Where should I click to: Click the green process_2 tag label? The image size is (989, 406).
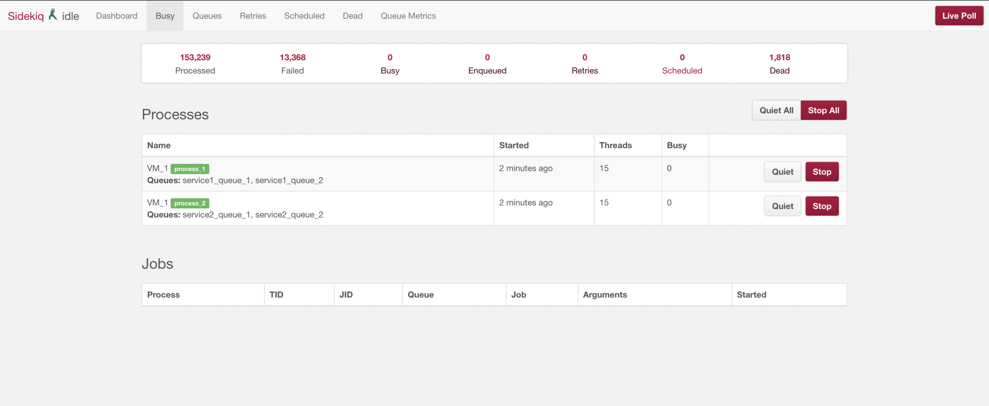click(190, 203)
